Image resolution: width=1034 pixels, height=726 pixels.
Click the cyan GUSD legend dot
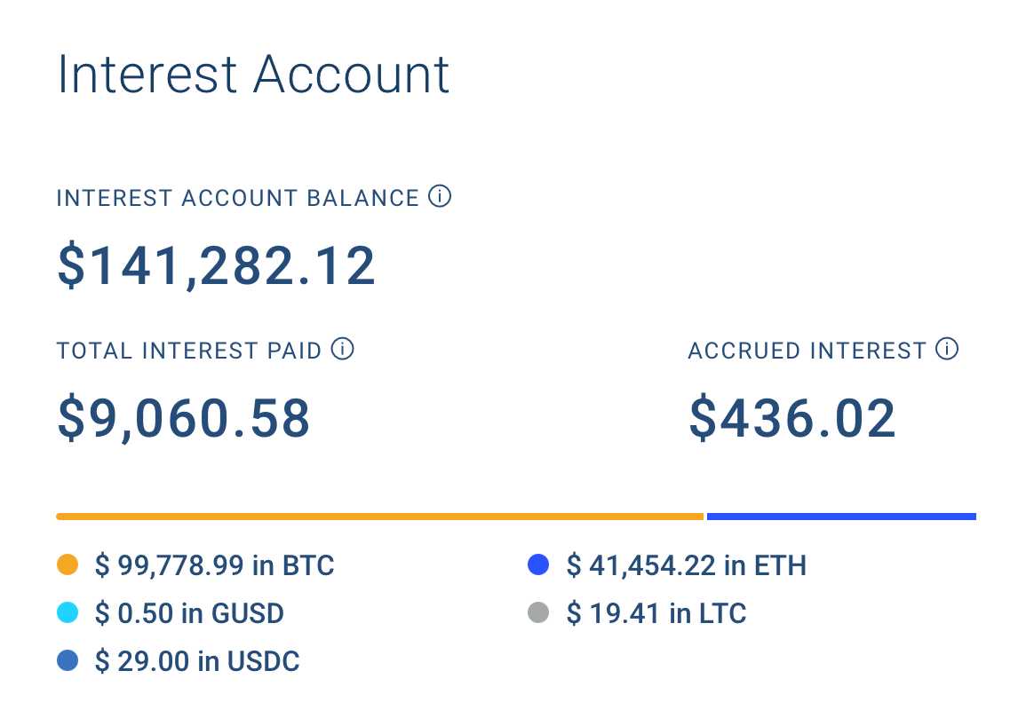(x=68, y=612)
